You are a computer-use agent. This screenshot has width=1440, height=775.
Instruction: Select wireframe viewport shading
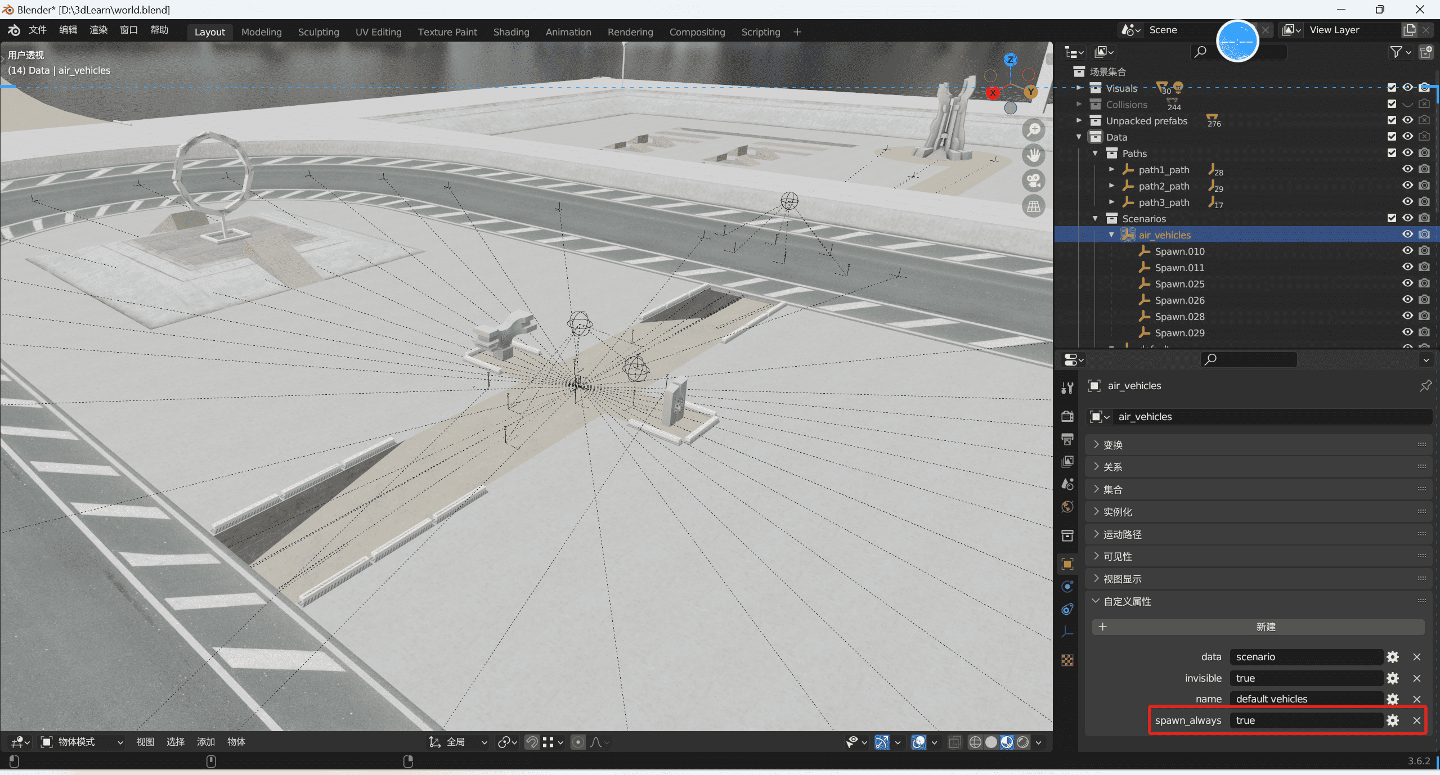pos(975,742)
